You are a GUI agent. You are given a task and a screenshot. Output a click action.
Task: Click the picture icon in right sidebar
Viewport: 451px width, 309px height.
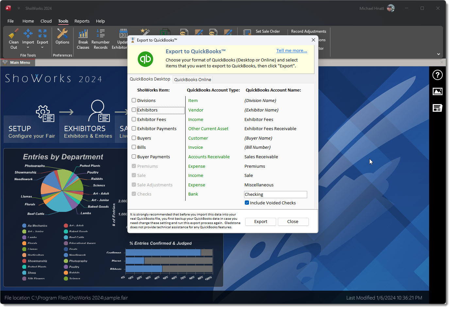pos(437,92)
